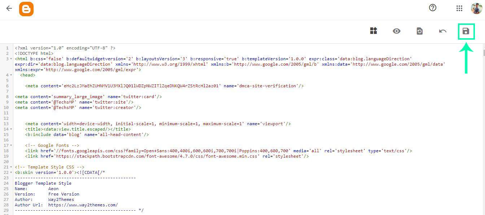Click the viewport meta tag line
The height and width of the screenshot is (215, 485).
(x=158, y=124)
